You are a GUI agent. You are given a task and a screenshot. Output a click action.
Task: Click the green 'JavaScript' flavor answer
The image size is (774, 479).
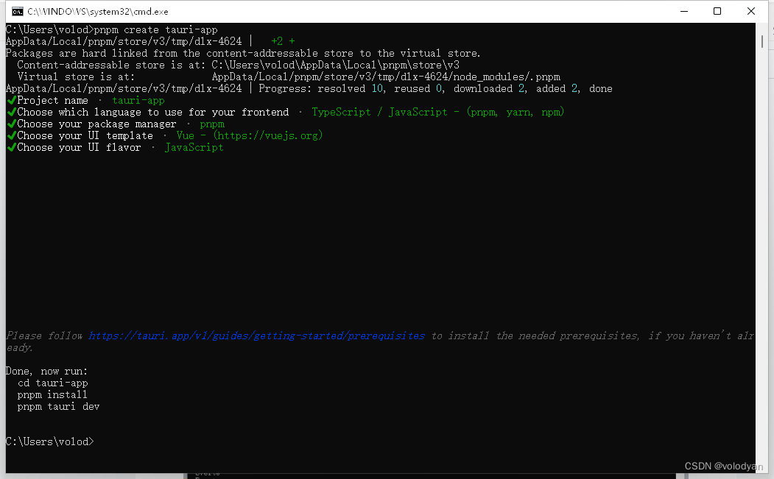coord(194,147)
